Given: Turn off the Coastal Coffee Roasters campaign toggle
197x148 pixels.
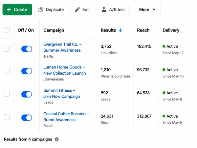Looking at the screenshot, I should [27, 118].
